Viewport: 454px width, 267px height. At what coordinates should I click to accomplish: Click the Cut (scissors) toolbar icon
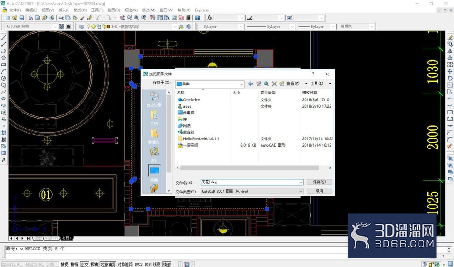pyautogui.click(x=61, y=18)
